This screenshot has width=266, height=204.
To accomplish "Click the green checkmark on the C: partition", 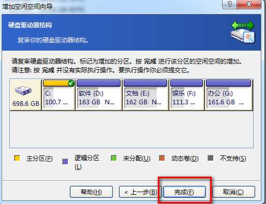I will 71,83.
